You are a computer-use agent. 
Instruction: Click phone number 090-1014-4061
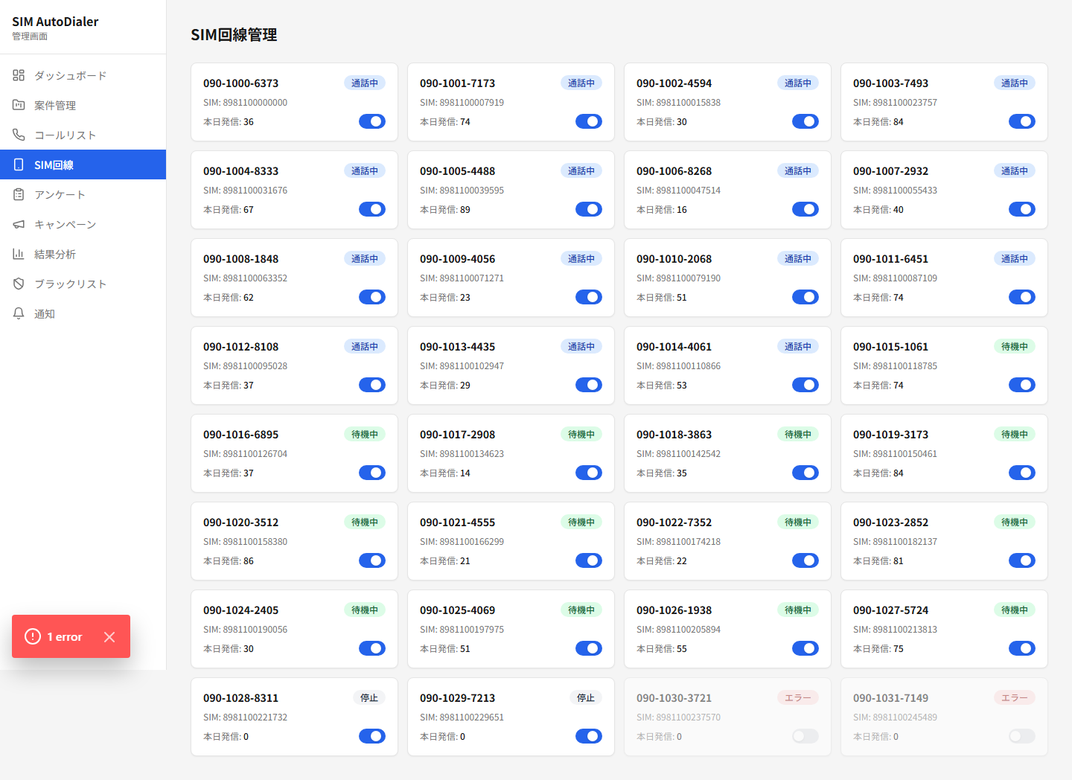click(674, 347)
